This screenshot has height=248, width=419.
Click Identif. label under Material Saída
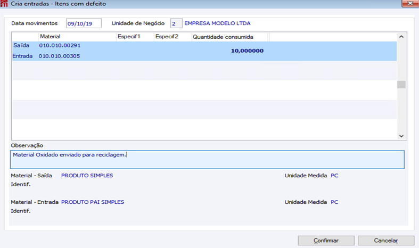pyautogui.click(x=21, y=184)
